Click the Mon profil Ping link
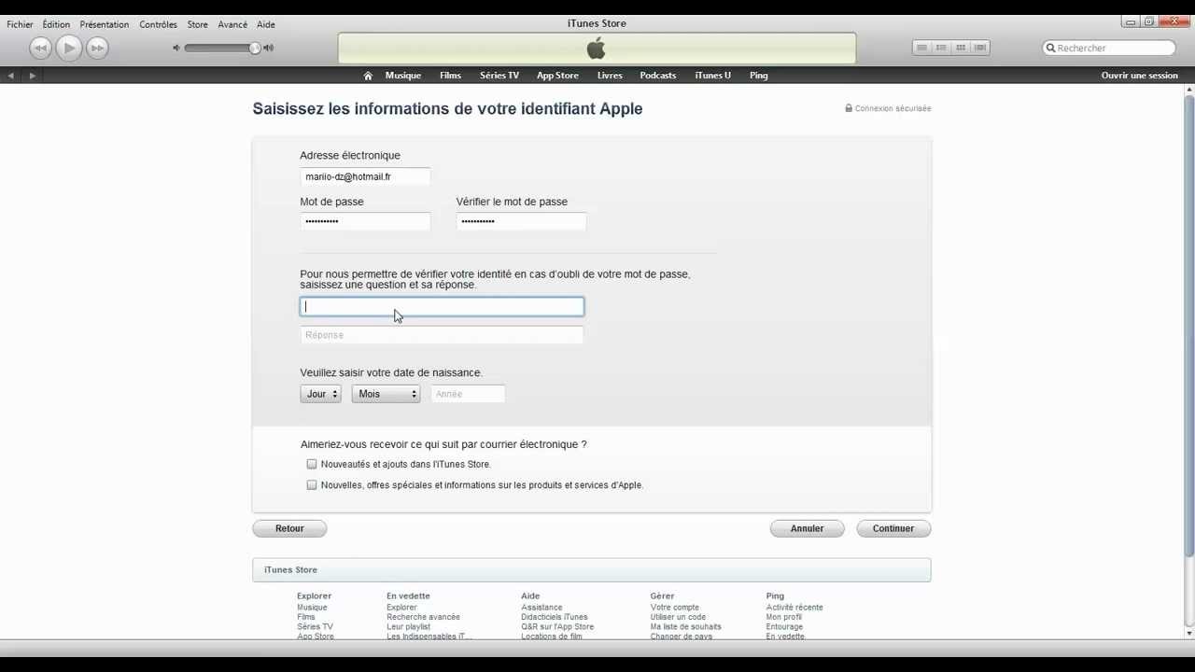This screenshot has height=672, width=1195. [x=784, y=617]
